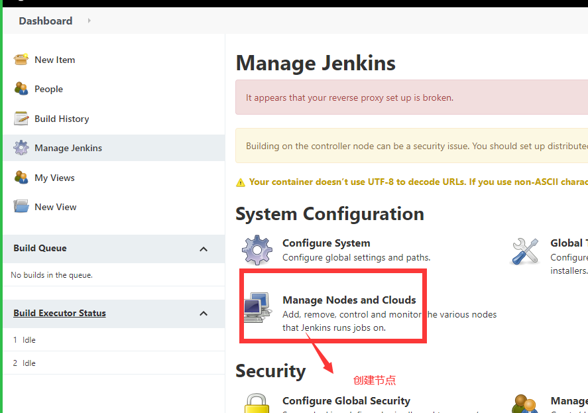This screenshot has width=588, height=413.
Task: Click the reverse proxy broken message
Action: click(x=349, y=97)
